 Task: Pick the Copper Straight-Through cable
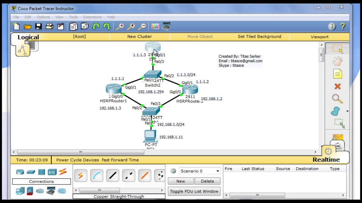click(x=113, y=176)
